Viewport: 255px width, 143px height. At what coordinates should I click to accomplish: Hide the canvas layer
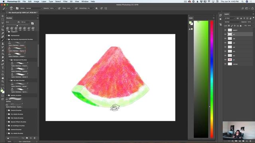pyautogui.click(x=225, y=64)
